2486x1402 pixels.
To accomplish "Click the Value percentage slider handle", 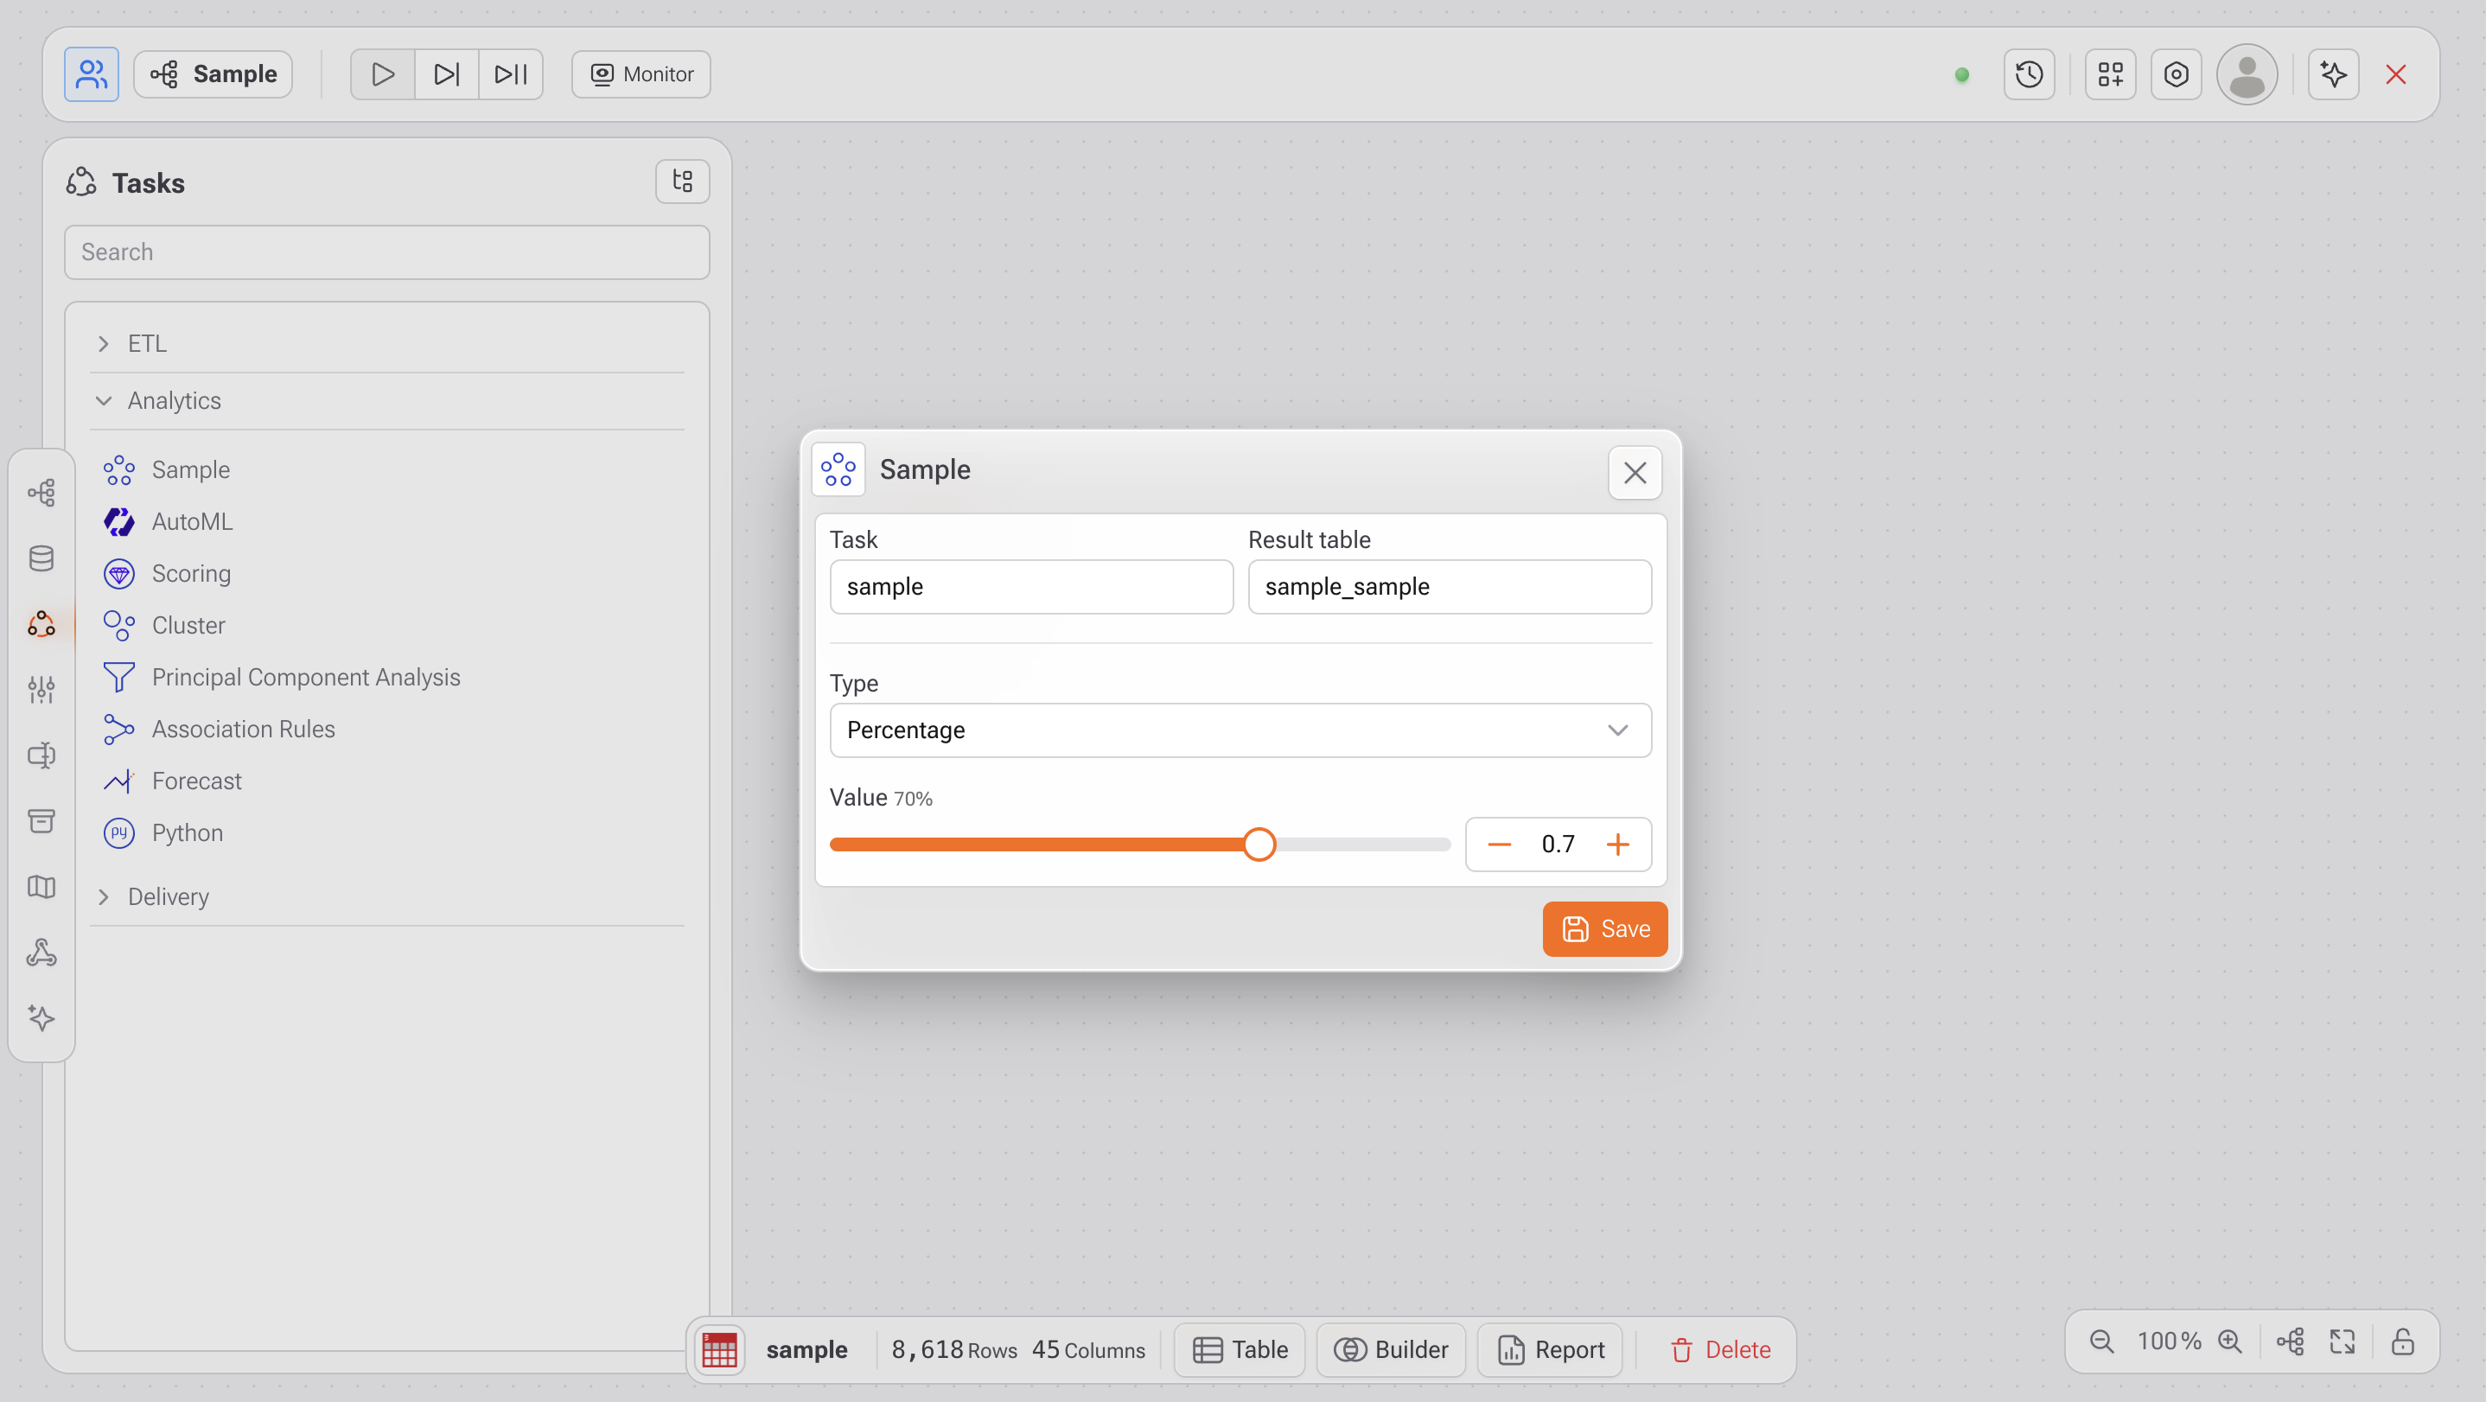I will [x=1259, y=844].
